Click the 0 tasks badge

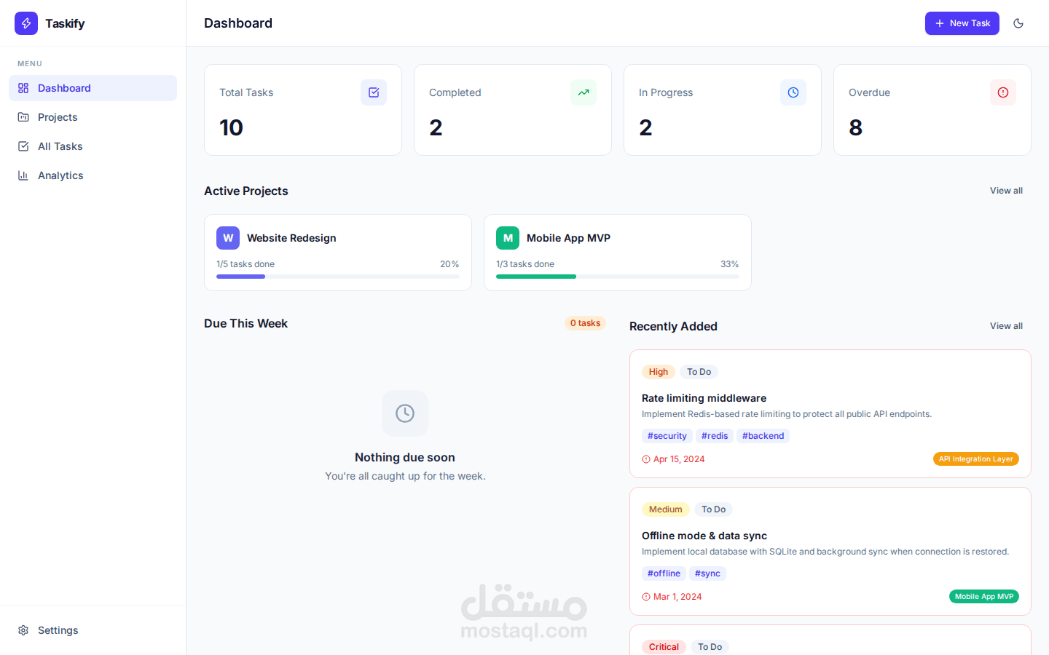[585, 323]
